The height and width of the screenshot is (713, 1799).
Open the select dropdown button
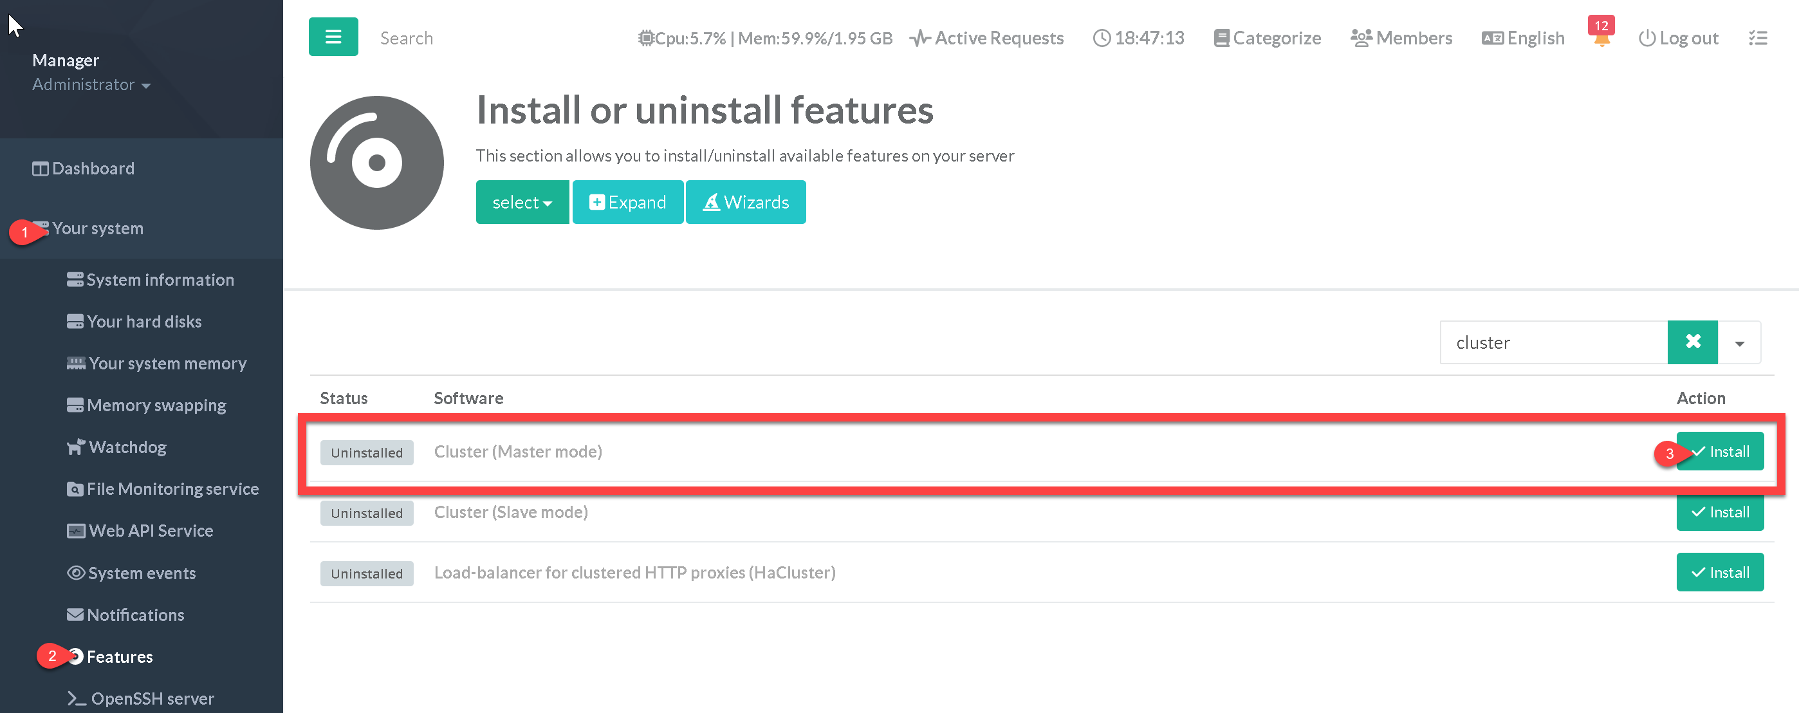(x=522, y=203)
